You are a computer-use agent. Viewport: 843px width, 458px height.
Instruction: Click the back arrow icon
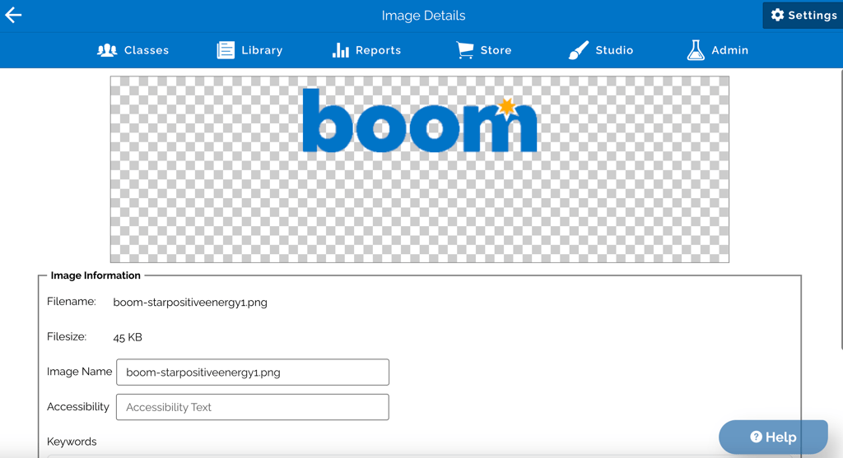(x=13, y=16)
